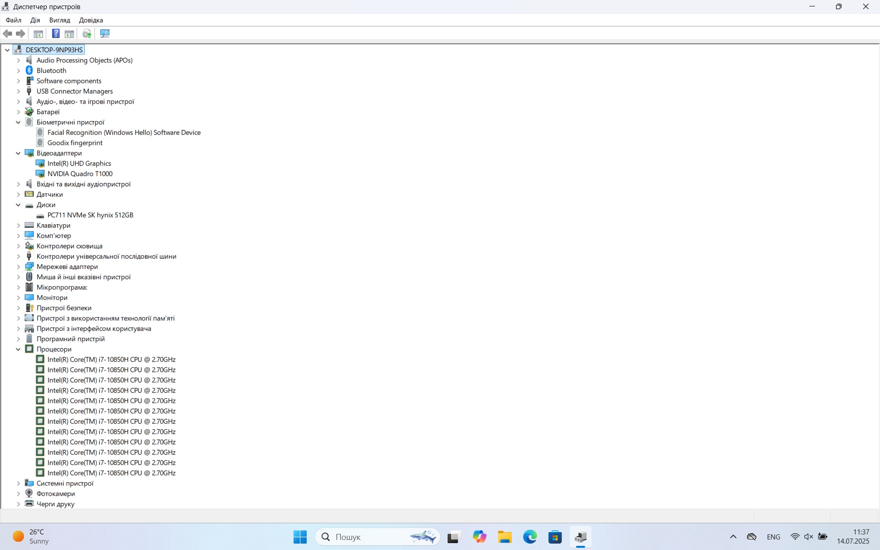Select Intel(R) UHD Graphics device
This screenshot has height=550, width=880.
pyautogui.click(x=79, y=163)
